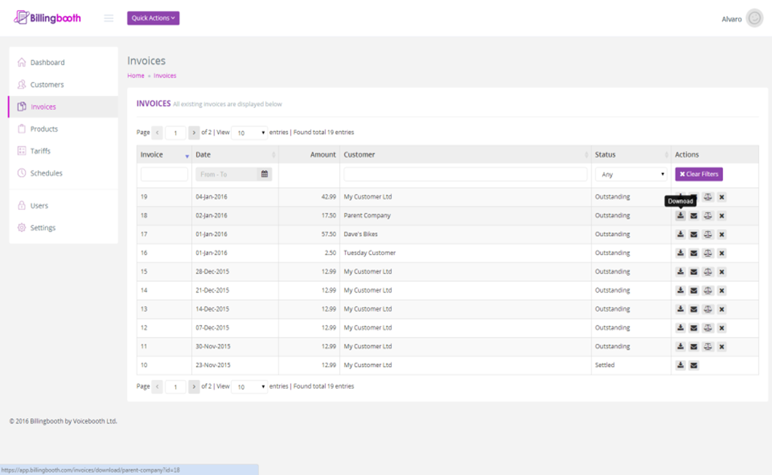Follow the Home breadcrumb link
Screen dimensions: 772x475
coord(135,76)
